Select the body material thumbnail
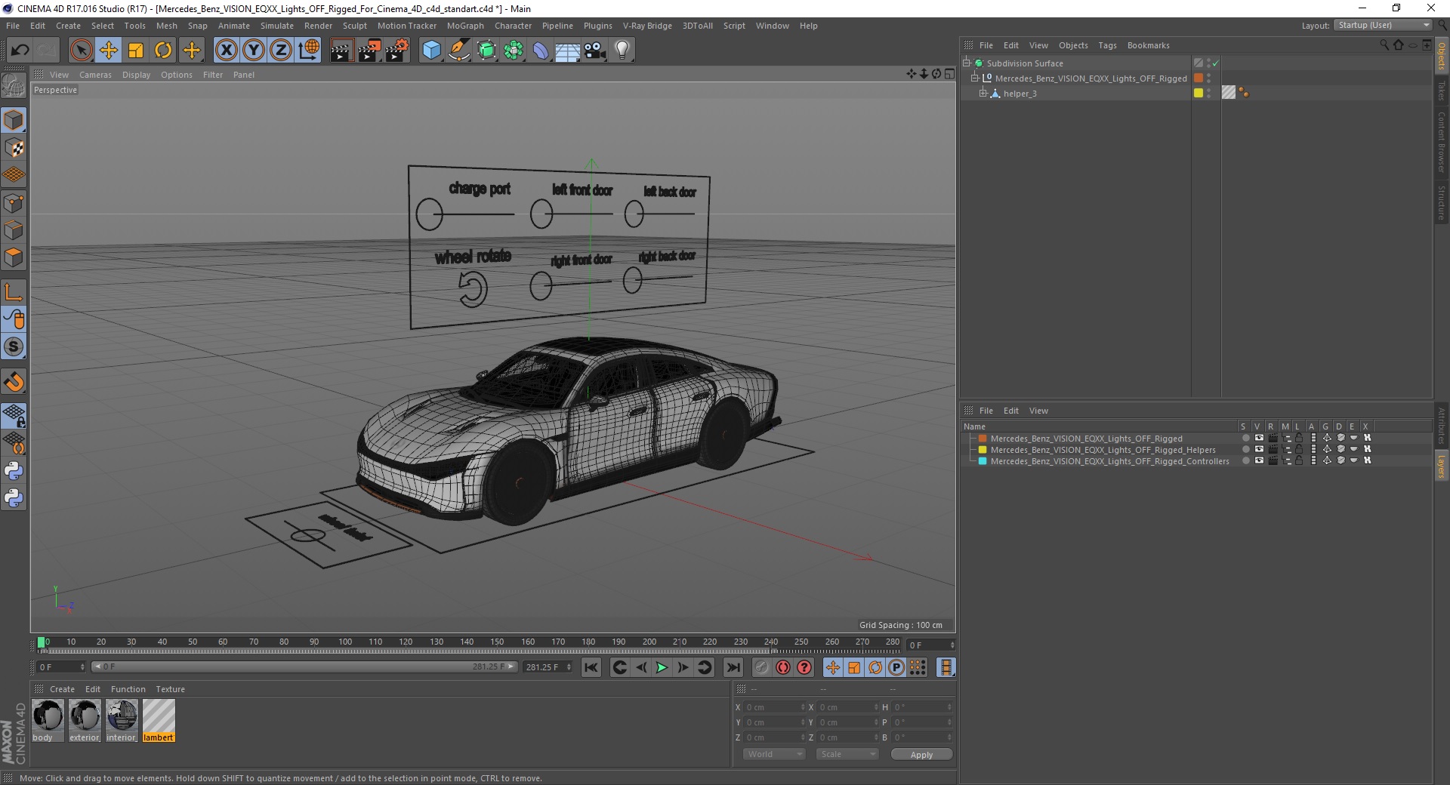The image size is (1450, 785). point(48,720)
